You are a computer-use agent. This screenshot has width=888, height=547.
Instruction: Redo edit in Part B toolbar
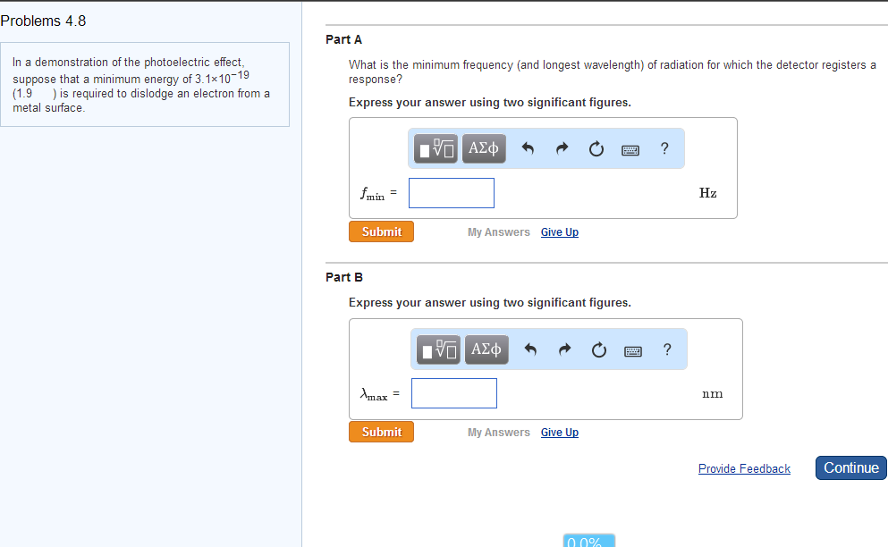click(564, 349)
